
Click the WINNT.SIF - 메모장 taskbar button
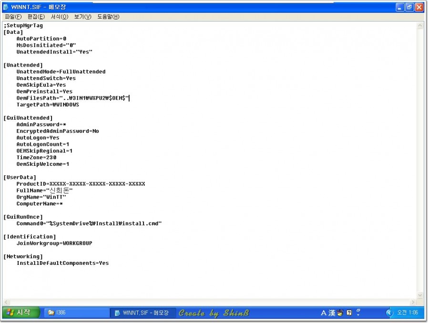point(142,313)
